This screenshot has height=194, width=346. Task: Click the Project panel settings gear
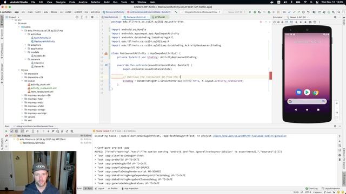92,17
